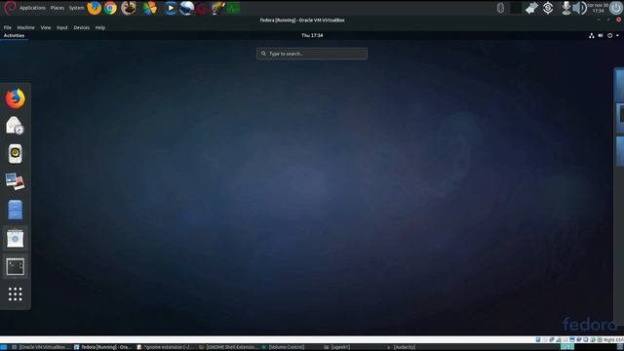Launch Terminal from the dash
Image resolution: width=624 pixels, height=351 pixels.
coord(16,266)
